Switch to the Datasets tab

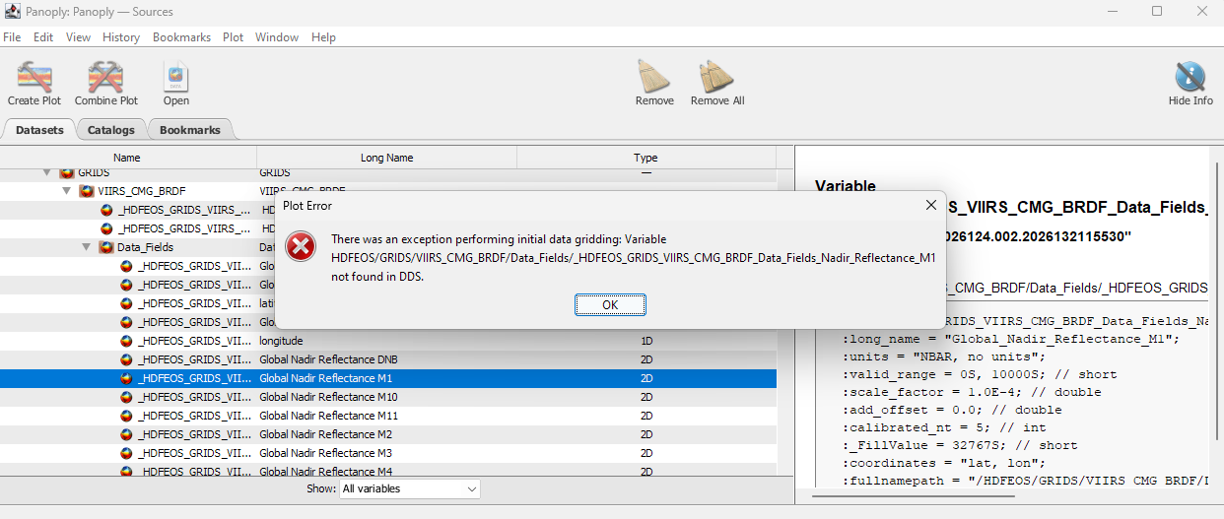pyautogui.click(x=39, y=130)
